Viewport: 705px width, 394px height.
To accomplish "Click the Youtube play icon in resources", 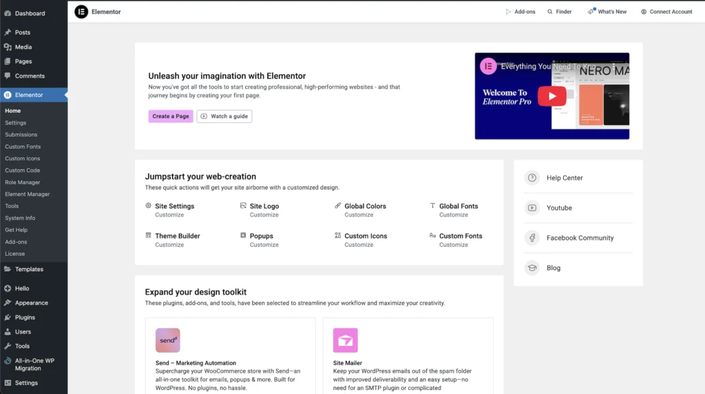I will click(532, 208).
